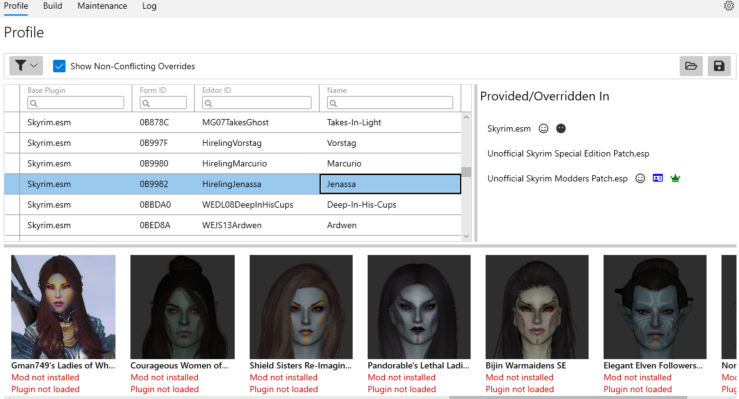Viewport: 739px width, 399px height.
Task: Pick the Bijin Warmaidens SE mugshot
Action: (537, 307)
